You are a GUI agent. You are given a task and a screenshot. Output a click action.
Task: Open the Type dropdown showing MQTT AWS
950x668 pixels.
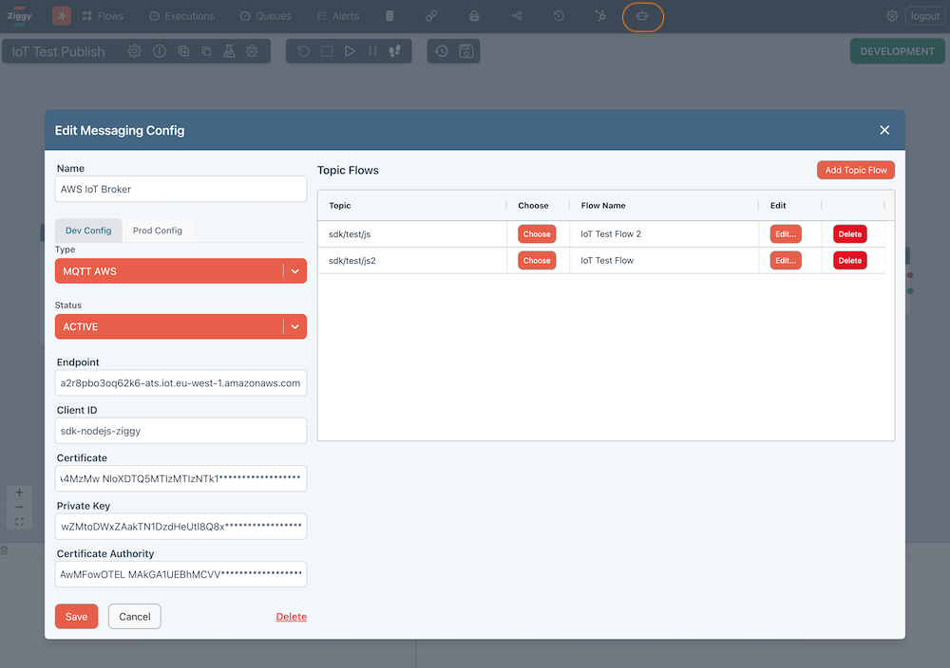[180, 270]
